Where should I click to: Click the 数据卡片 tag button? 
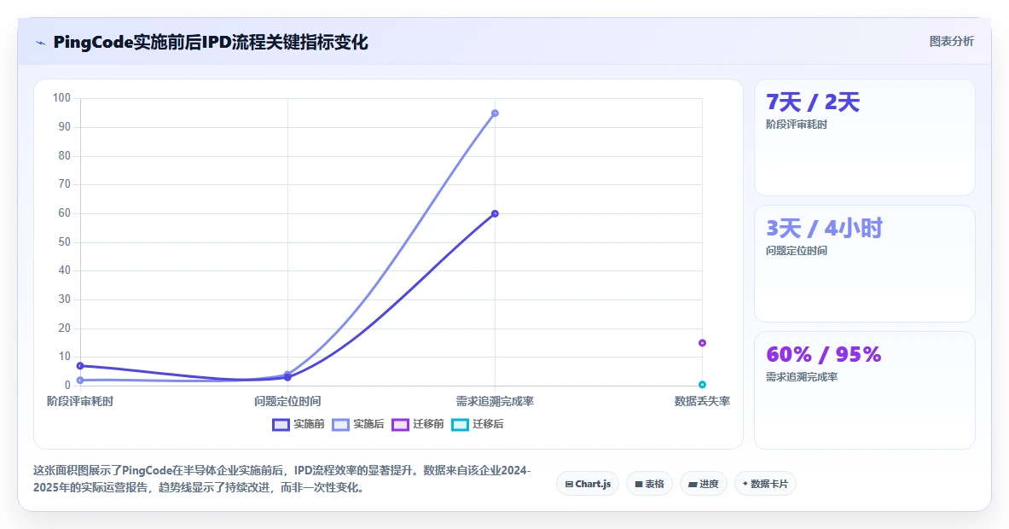pos(765,484)
